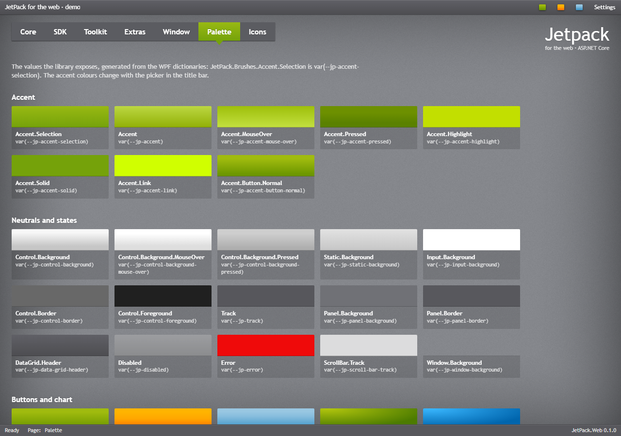The width and height of the screenshot is (621, 436).
Task: Click var(--jp-window-background) text
Action: 464,370
